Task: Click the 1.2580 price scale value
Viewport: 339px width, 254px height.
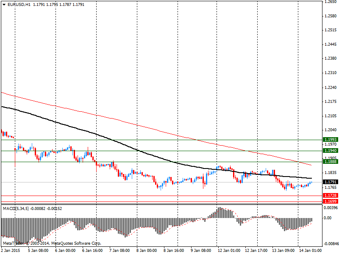Action: click(x=331, y=16)
